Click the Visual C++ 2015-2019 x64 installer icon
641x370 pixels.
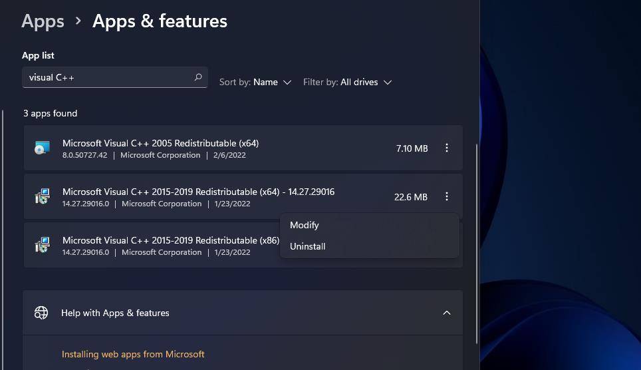click(x=43, y=196)
